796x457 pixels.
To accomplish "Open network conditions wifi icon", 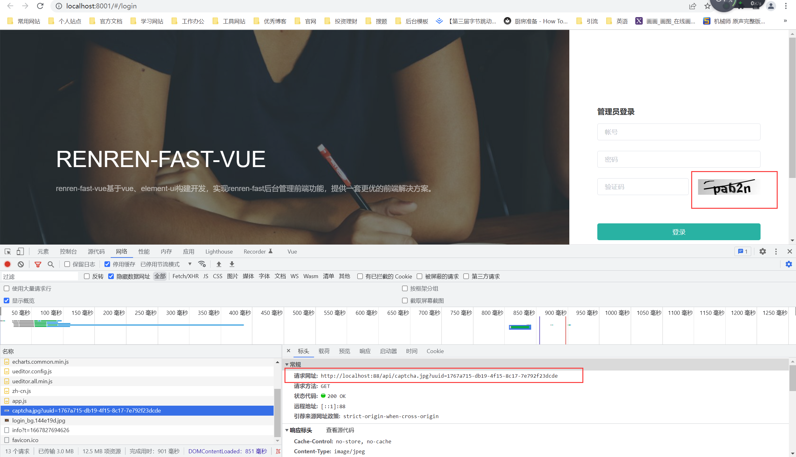I will point(202,264).
